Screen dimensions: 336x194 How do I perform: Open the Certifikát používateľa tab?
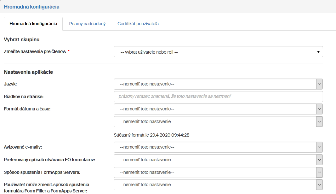138,24
